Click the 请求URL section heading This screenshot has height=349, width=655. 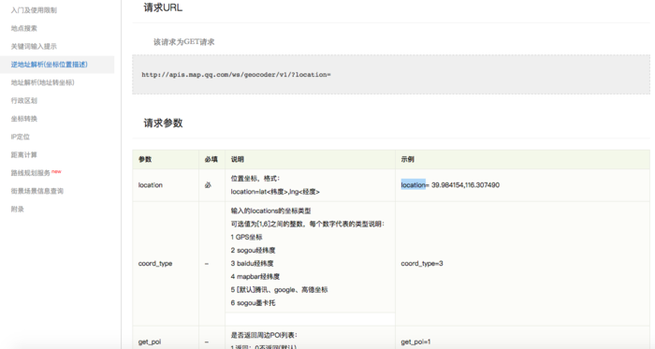[x=163, y=7]
